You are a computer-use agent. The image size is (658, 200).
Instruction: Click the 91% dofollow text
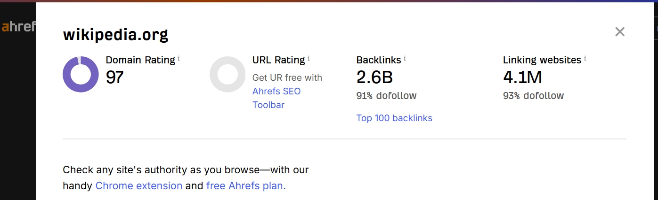click(x=386, y=96)
